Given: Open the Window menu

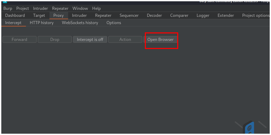Looking at the screenshot, I should (80, 9).
